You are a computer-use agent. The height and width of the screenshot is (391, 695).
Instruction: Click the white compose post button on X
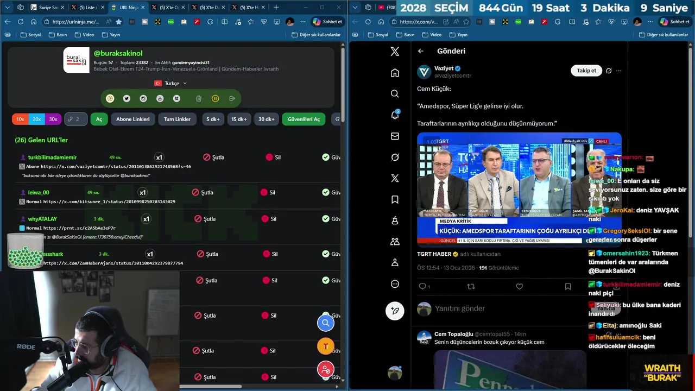(x=395, y=311)
